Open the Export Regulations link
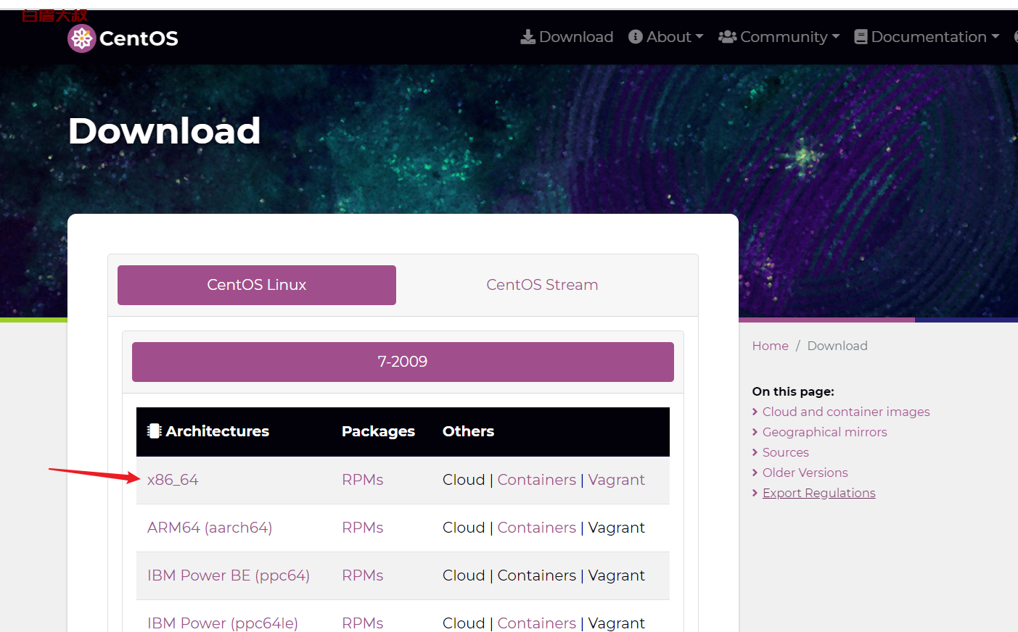Image resolution: width=1018 pixels, height=632 pixels. point(819,493)
